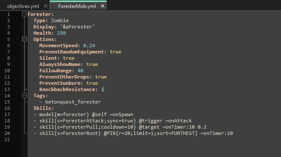The width and height of the screenshot is (281, 157).
Task: Close the objectives.yml tab
Action: [46, 6]
